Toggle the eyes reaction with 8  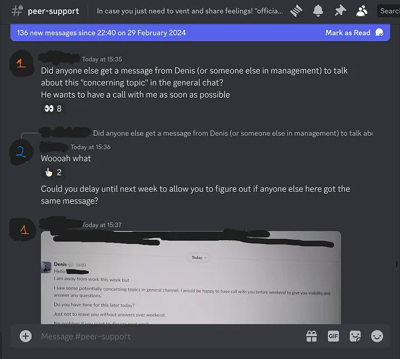[x=53, y=109]
